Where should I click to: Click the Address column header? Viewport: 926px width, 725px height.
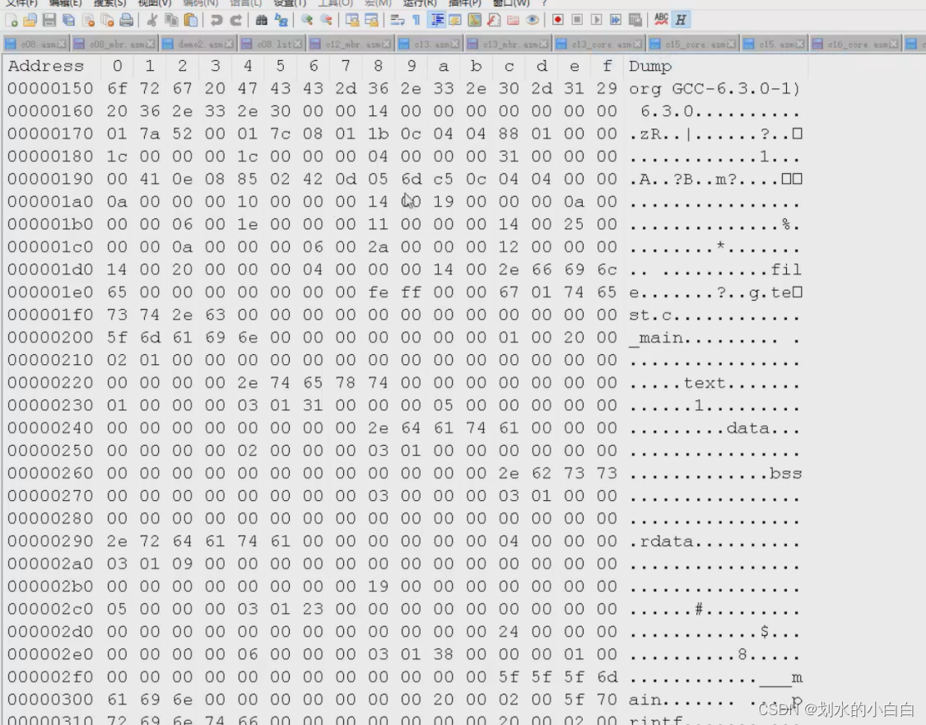pyautogui.click(x=46, y=66)
